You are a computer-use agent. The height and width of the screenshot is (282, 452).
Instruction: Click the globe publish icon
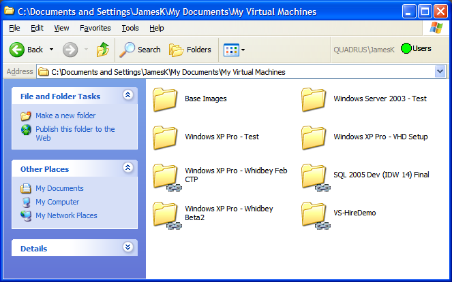(26, 130)
